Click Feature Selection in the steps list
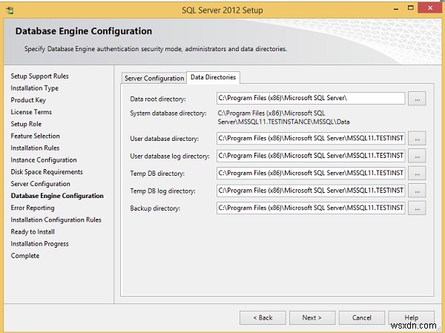445x333 pixels. tap(36, 136)
